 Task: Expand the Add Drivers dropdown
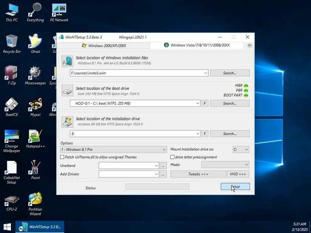pyautogui.click(x=156, y=174)
